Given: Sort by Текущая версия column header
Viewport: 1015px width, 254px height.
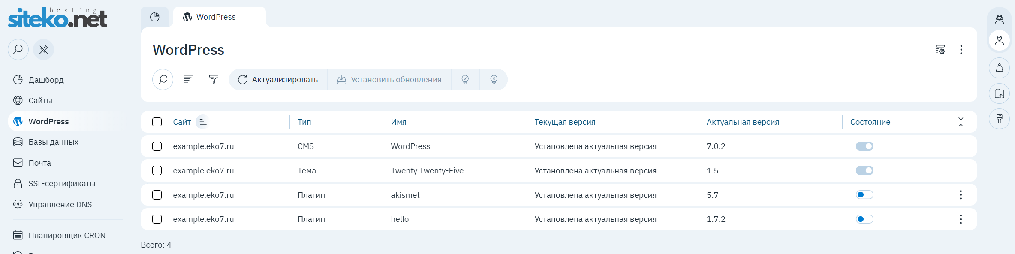Looking at the screenshot, I should 565,122.
